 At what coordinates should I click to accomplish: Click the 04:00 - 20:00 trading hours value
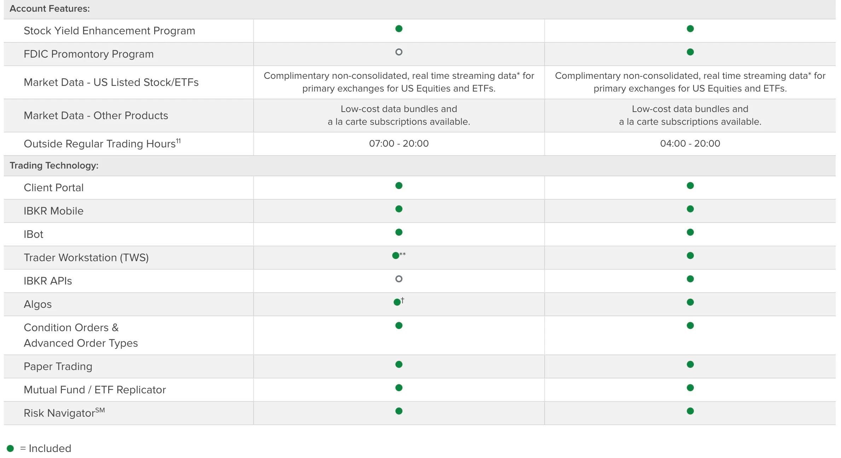[x=690, y=143]
